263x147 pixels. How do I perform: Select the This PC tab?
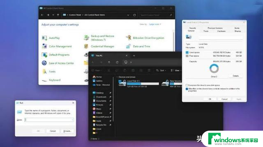[x=109, y=56]
